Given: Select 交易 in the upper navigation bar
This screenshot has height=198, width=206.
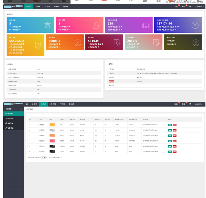Looking at the screenshot, I should tap(47, 7).
